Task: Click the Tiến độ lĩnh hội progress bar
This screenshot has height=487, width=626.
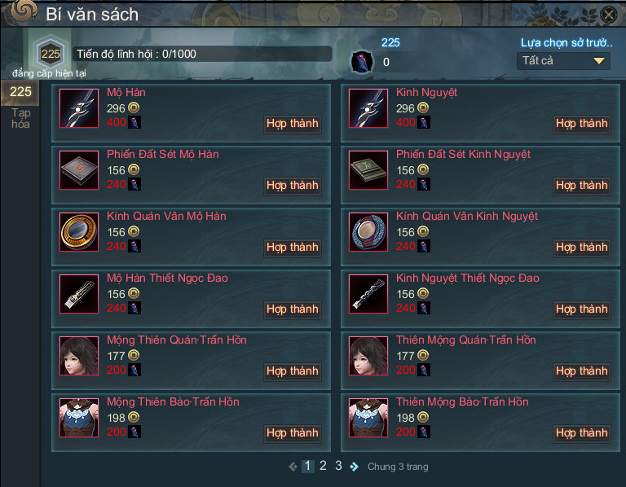Action: coord(202,54)
